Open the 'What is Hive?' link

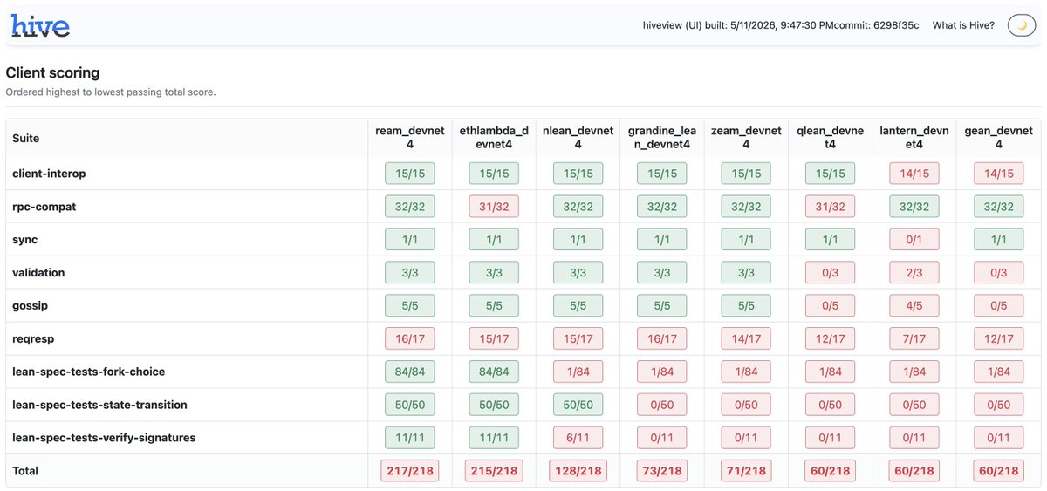(963, 25)
